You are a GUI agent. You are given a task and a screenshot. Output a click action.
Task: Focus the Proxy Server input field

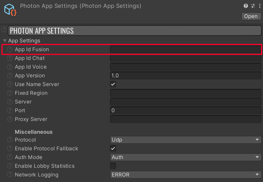[186, 119]
